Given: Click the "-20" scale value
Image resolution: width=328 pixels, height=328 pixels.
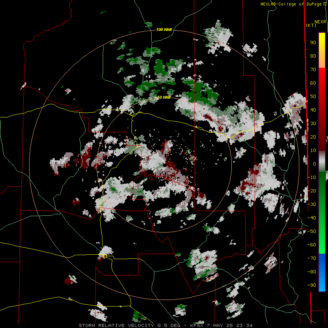Looking at the screenshot, I should click(312, 191).
